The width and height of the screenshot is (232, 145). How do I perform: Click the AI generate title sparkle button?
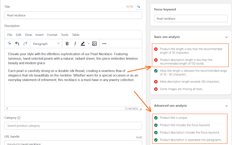pos(139,7)
